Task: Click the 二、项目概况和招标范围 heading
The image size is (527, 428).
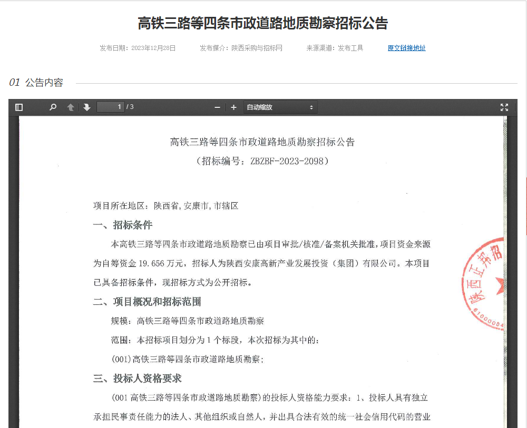Action: pyautogui.click(x=147, y=302)
